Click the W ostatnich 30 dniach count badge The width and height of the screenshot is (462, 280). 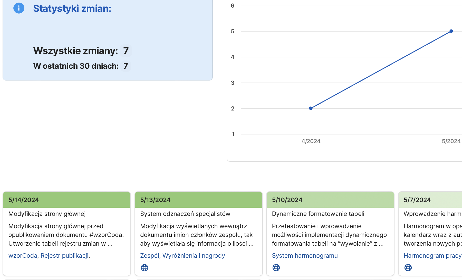tap(126, 66)
